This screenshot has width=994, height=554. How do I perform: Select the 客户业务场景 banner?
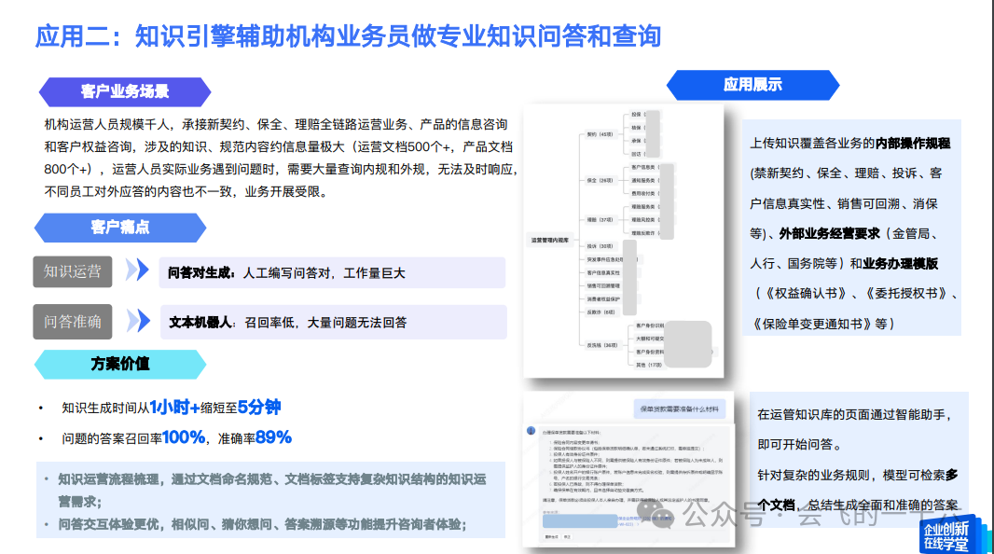click(125, 92)
